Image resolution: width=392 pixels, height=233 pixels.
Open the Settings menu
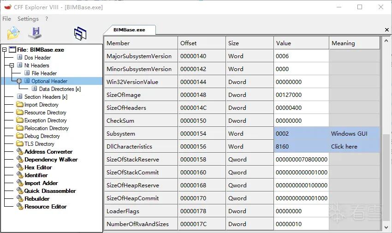click(x=28, y=19)
